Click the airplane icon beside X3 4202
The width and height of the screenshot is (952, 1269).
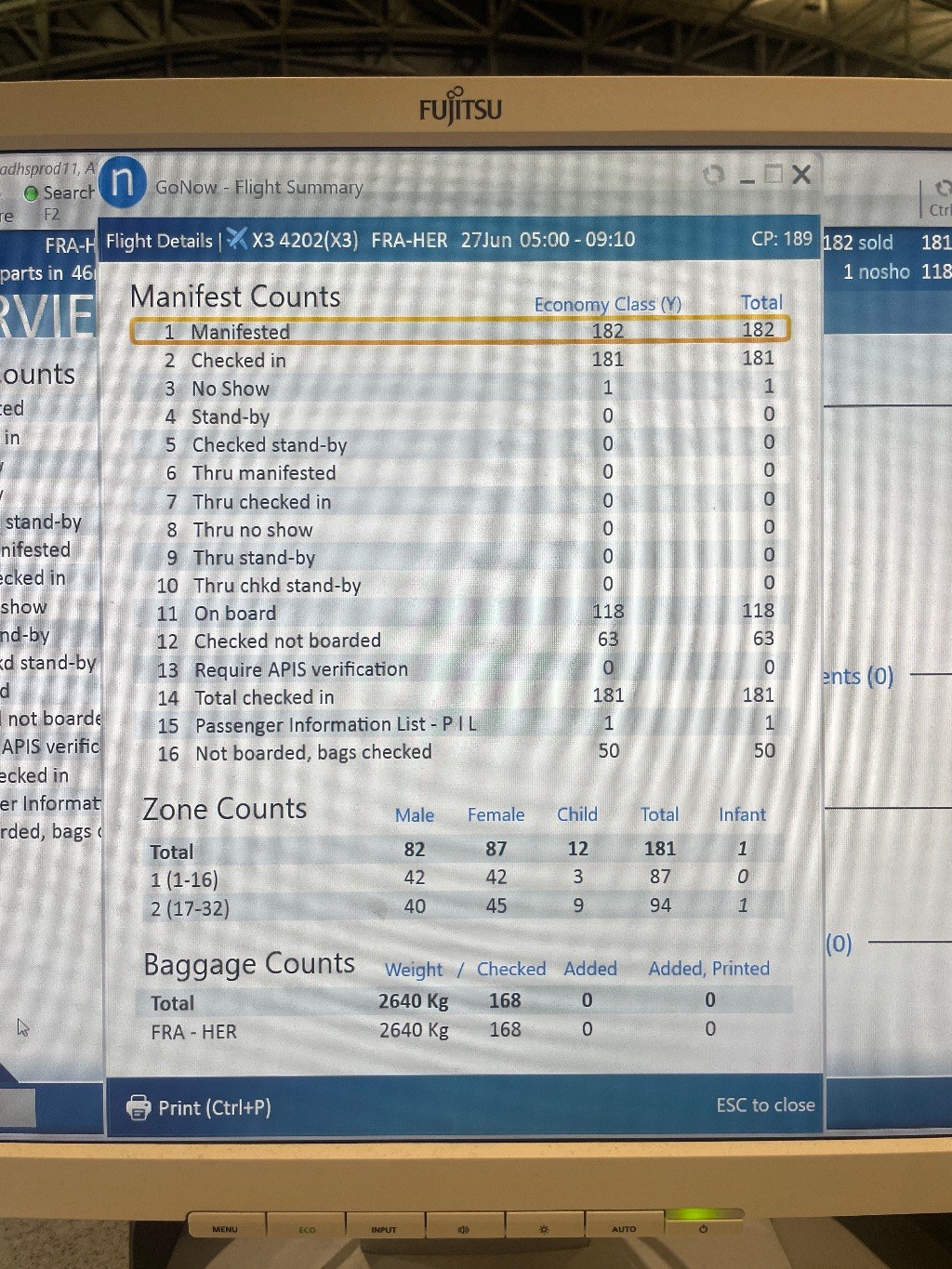[x=238, y=240]
